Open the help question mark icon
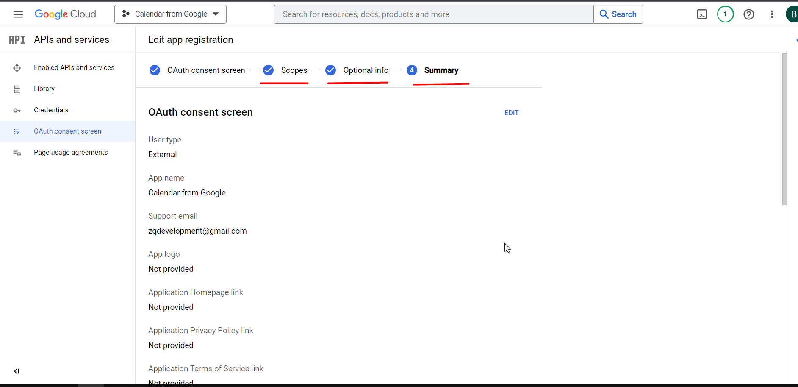The height and width of the screenshot is (387, 798). (x=749, y=14)
